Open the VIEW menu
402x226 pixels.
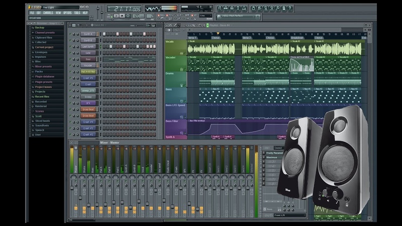[x=58, y=13]
